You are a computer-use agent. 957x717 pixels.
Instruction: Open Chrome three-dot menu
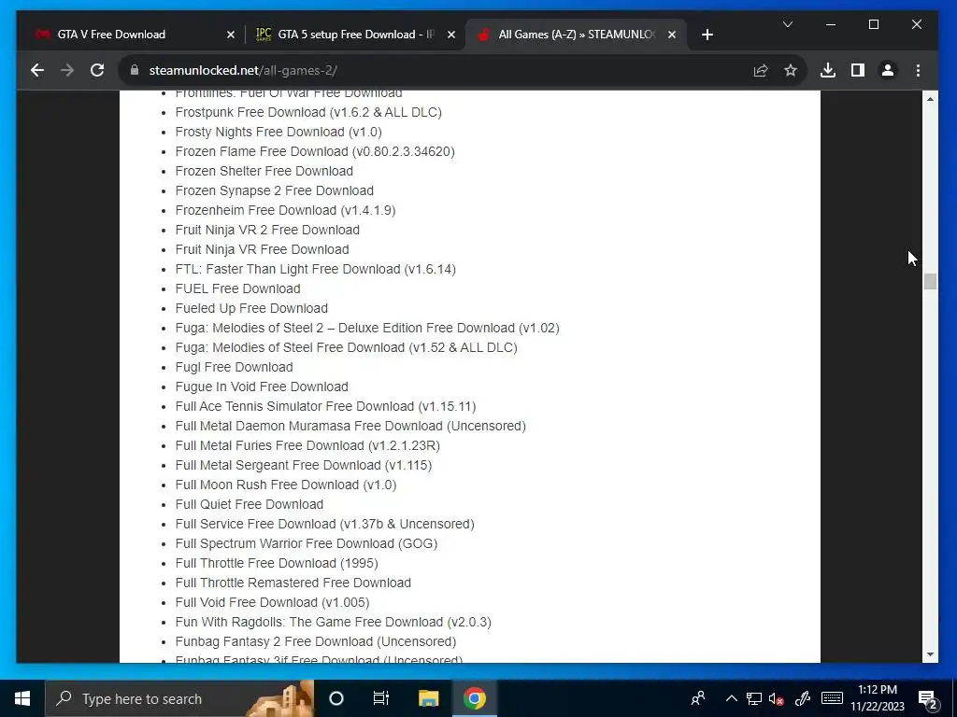pos(918,70)
